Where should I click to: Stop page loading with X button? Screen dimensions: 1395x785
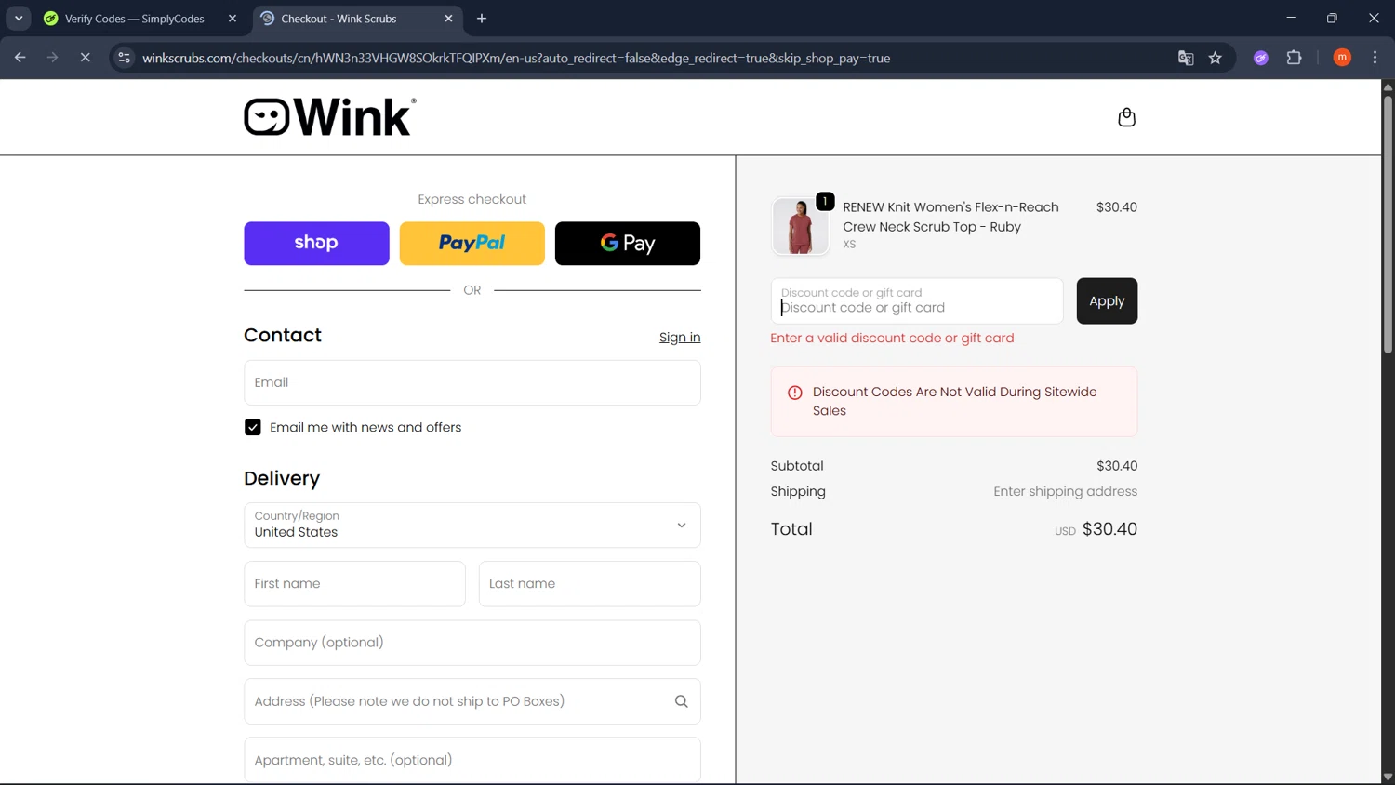pos(85,58)
